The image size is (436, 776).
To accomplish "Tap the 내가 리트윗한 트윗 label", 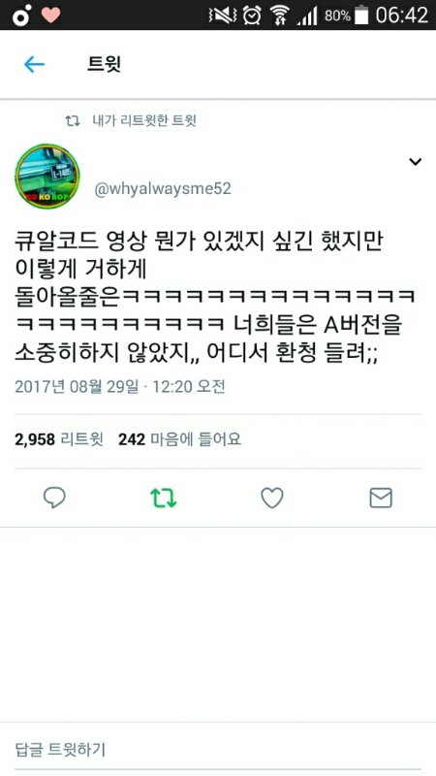I will [x=144, y=120].
